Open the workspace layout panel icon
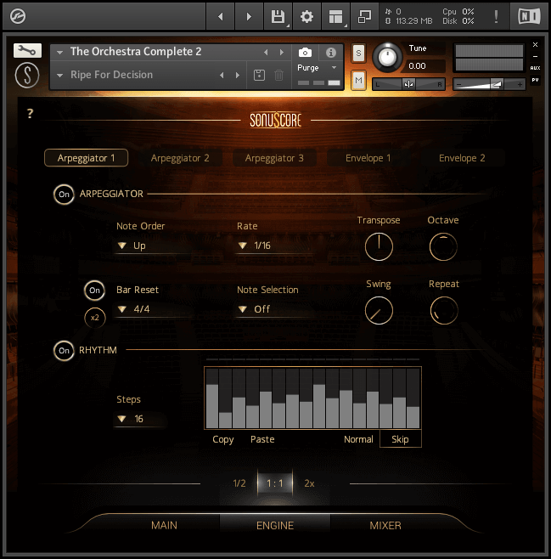Screen dimensions: 551x559 click(335, 16)
